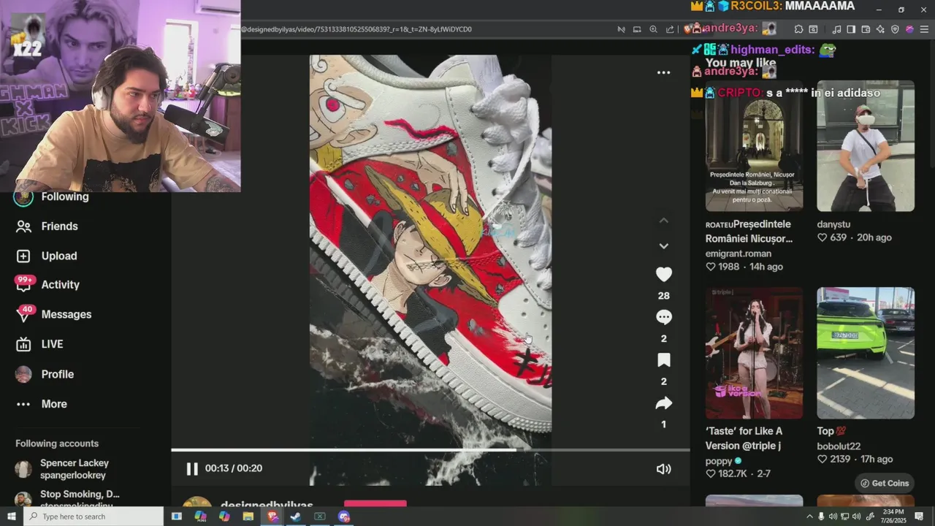Open emigrant.roman author link
The width and height of the screenshot is (935, 526).
tap(738, 254)
